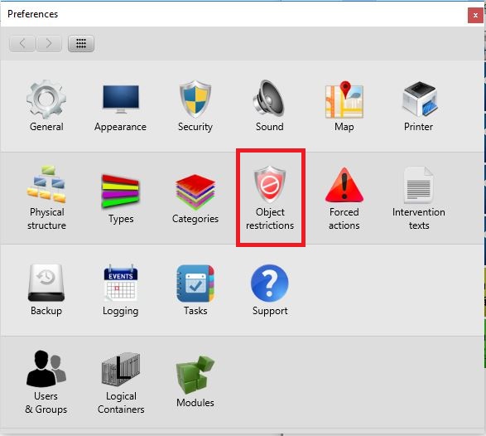Image resolution: width=486 pixels, height=436 pixels.
Task: Open Support help icon
Action: tap(269, 283)
